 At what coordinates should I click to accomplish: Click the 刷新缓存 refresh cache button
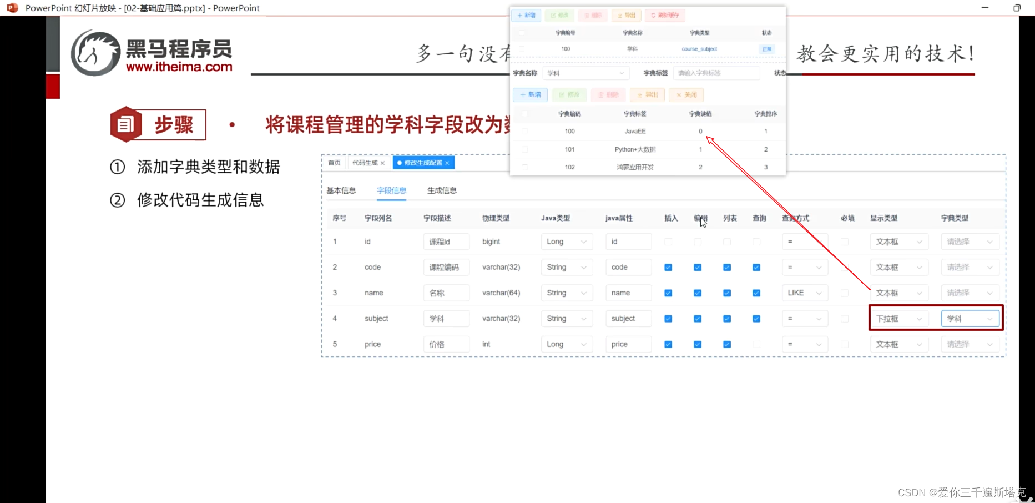[664, 15]
